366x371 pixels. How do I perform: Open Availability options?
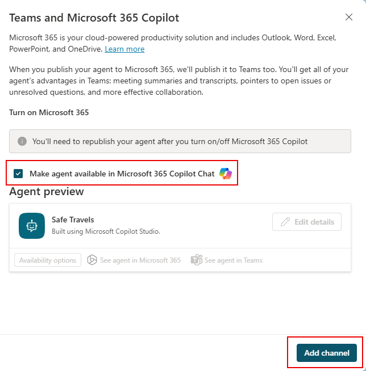pos(48,260)
